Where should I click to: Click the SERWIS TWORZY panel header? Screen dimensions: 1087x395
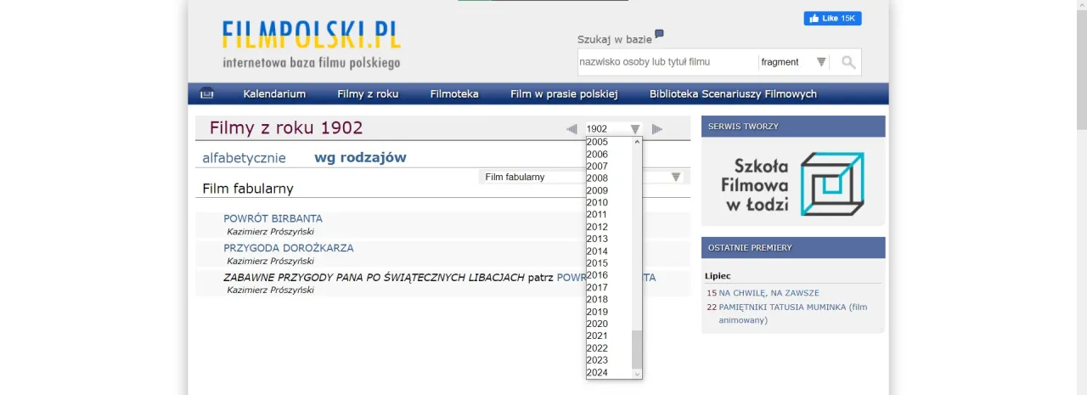[793, 127]
